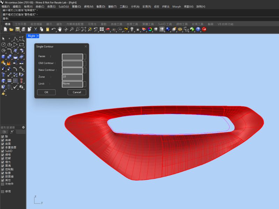Image resolution: width=279 pixels, height=209 pixels.
Task: Select the Circle tool in left sidebar
Action: point(3,45)
